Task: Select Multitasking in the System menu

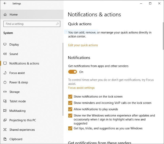Action: coord(17,111)
